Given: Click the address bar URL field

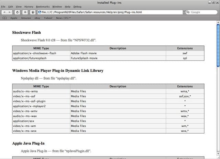Looking at the screenshot, I should point(110,12).
